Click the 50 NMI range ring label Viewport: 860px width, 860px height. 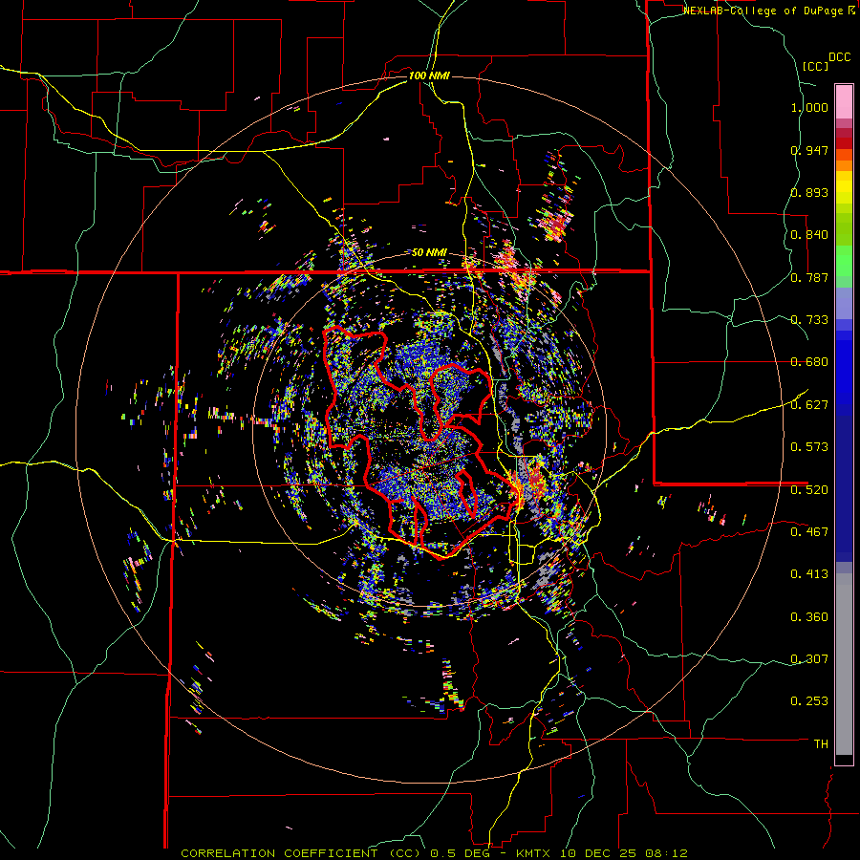coord(429,253)
